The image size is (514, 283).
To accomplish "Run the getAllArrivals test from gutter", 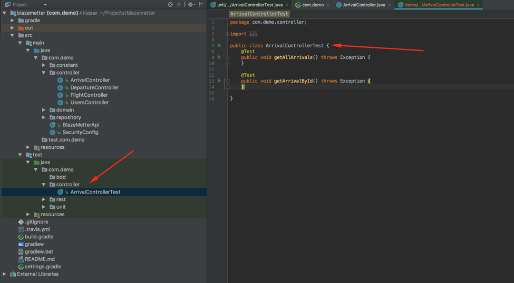I will pos(220,57).
